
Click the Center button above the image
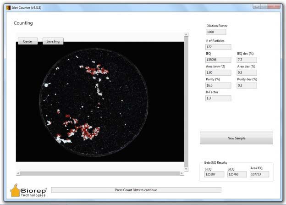point(27,41)
